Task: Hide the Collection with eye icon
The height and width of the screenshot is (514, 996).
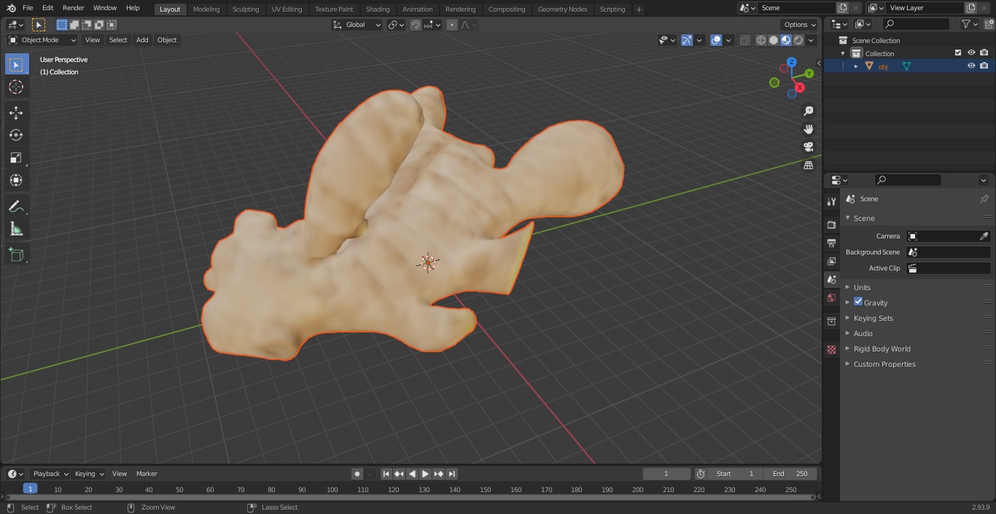Action: (971, 52)
